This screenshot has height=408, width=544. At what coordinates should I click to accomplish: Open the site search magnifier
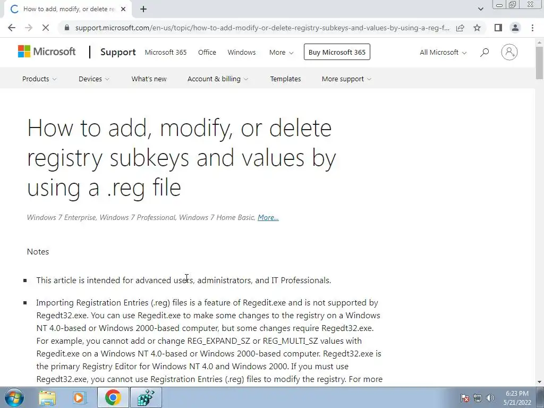pyautogui.click(x=484, y=53)
